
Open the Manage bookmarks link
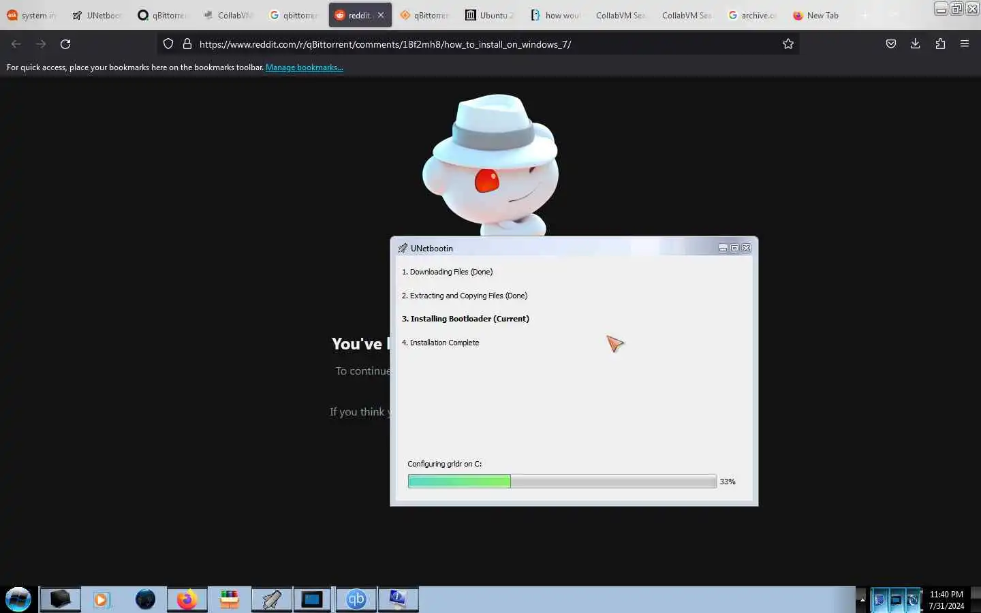[x=304, y=67]
